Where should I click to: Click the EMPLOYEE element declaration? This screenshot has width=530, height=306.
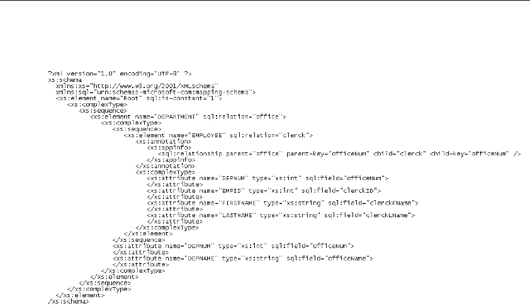pos(218,135)
